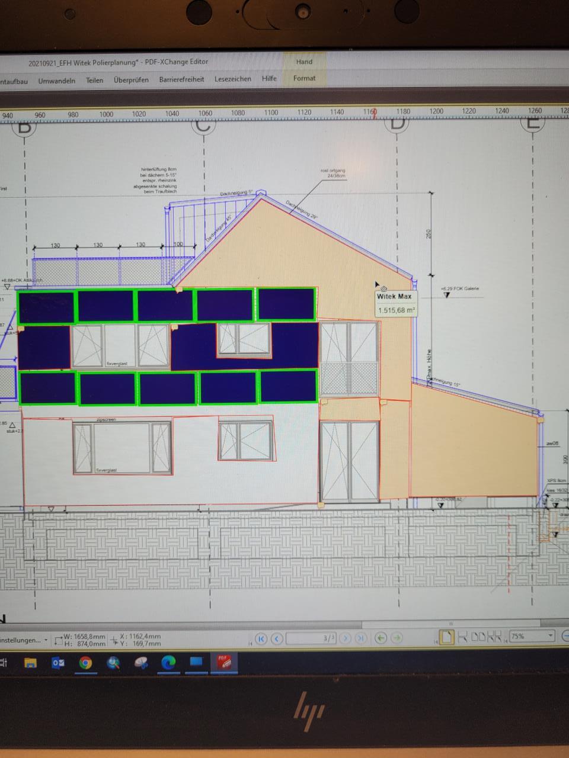Click the document title in title bar
The height and width of the screenshot is (758, 569).
click(118, 62)
